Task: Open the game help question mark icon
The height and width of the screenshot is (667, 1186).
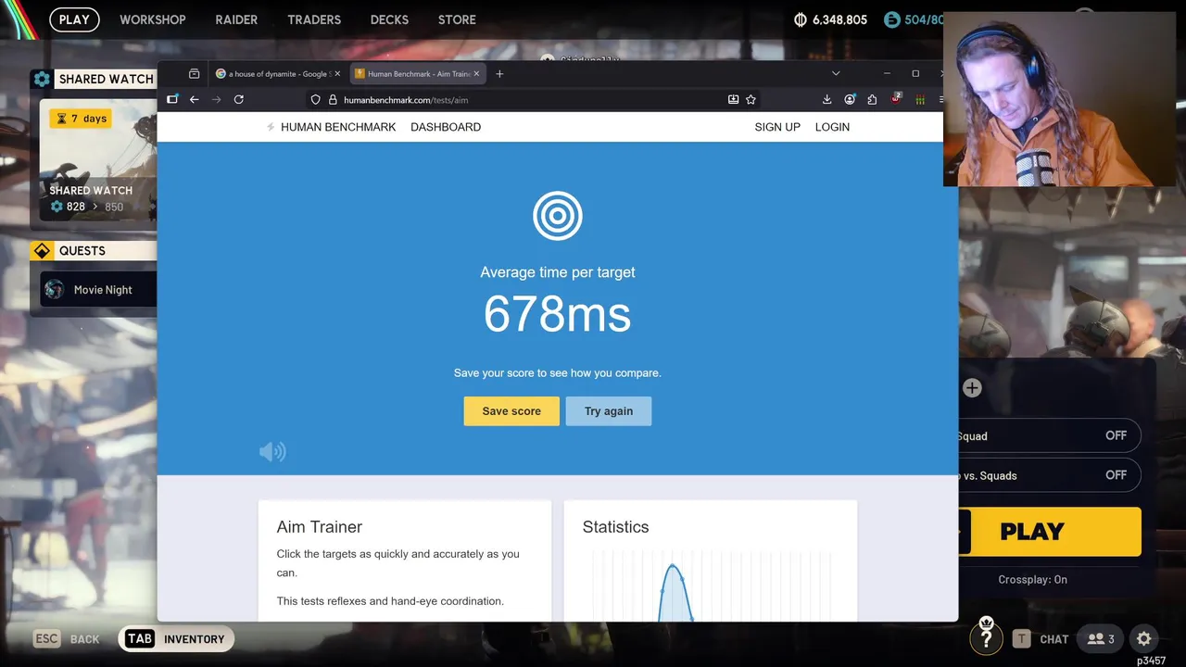Action: (x=986, y=638)
